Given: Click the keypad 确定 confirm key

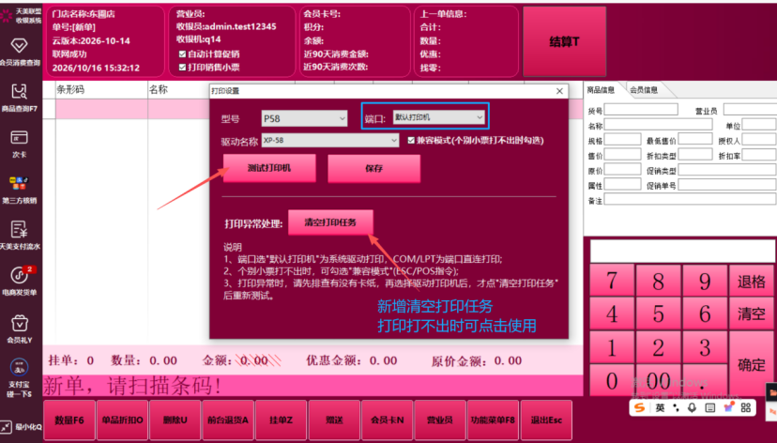Looking at the screenshot, I should coord(752,364).
